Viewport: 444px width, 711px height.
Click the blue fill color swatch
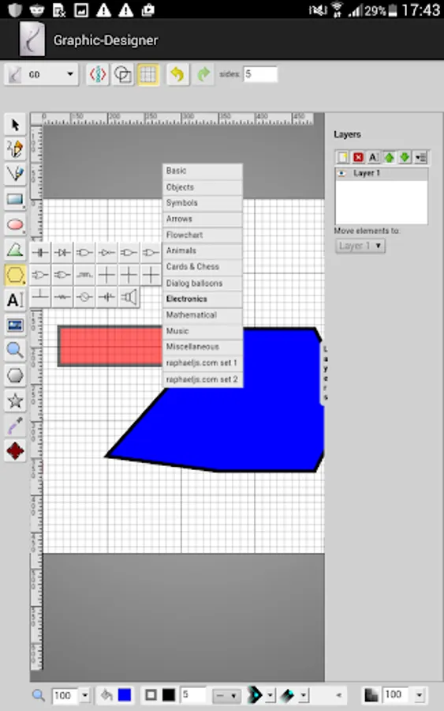pos(125,694)
